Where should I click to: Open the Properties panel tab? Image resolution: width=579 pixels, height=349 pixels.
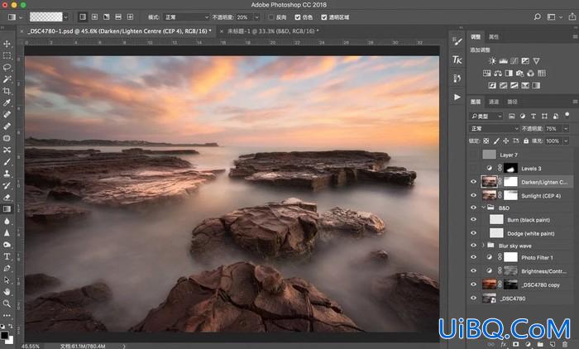tap(494, 37)
